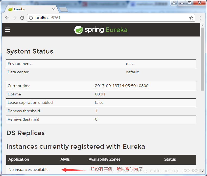Go back to previous page

click(7, 18)
